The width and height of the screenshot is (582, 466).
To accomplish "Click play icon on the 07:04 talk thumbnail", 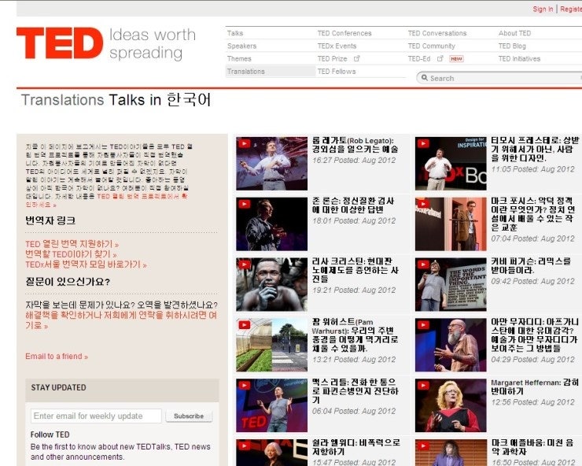I will 423,204.
